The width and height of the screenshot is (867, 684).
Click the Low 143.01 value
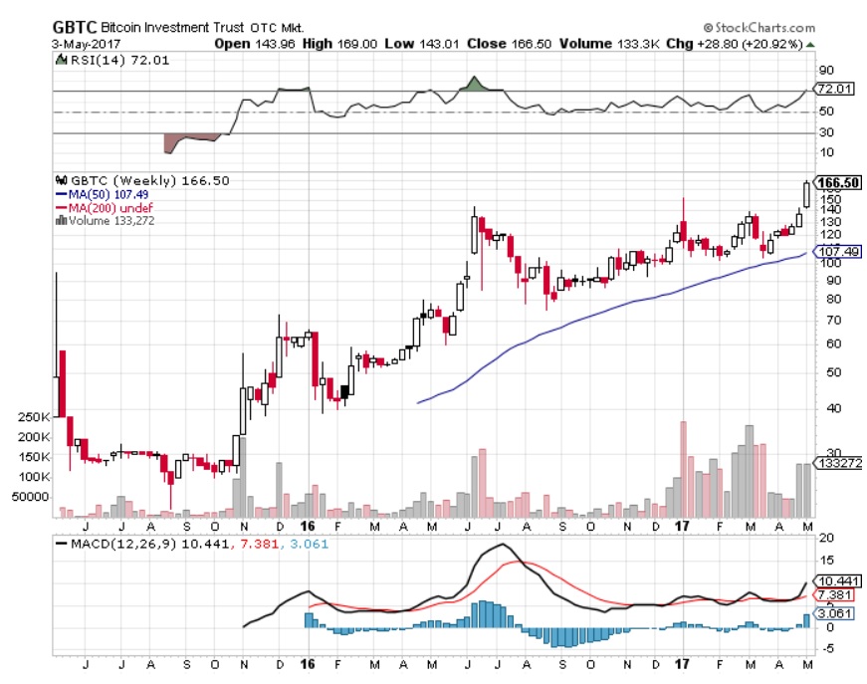tap(422, 44)
